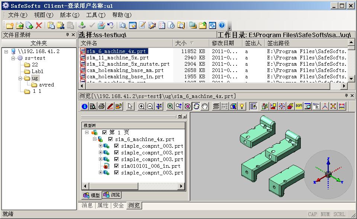Click the new folder icon in main toolbar
The height and width of the screenshot is (219, 357).
10,25
